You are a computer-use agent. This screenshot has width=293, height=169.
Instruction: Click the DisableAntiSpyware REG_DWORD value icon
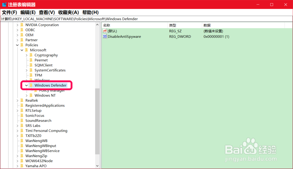point(105,37)
